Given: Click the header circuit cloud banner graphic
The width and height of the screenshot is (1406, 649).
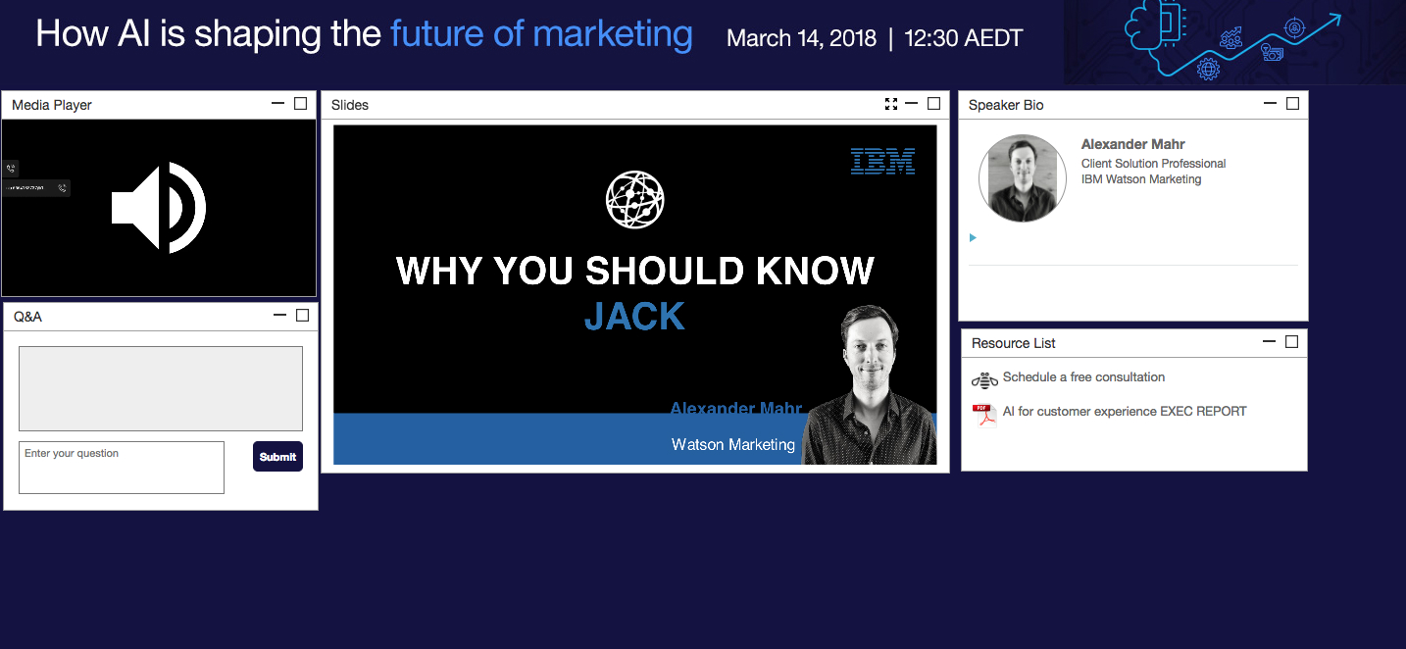Looking at the screenshot, I should 1234,41.
